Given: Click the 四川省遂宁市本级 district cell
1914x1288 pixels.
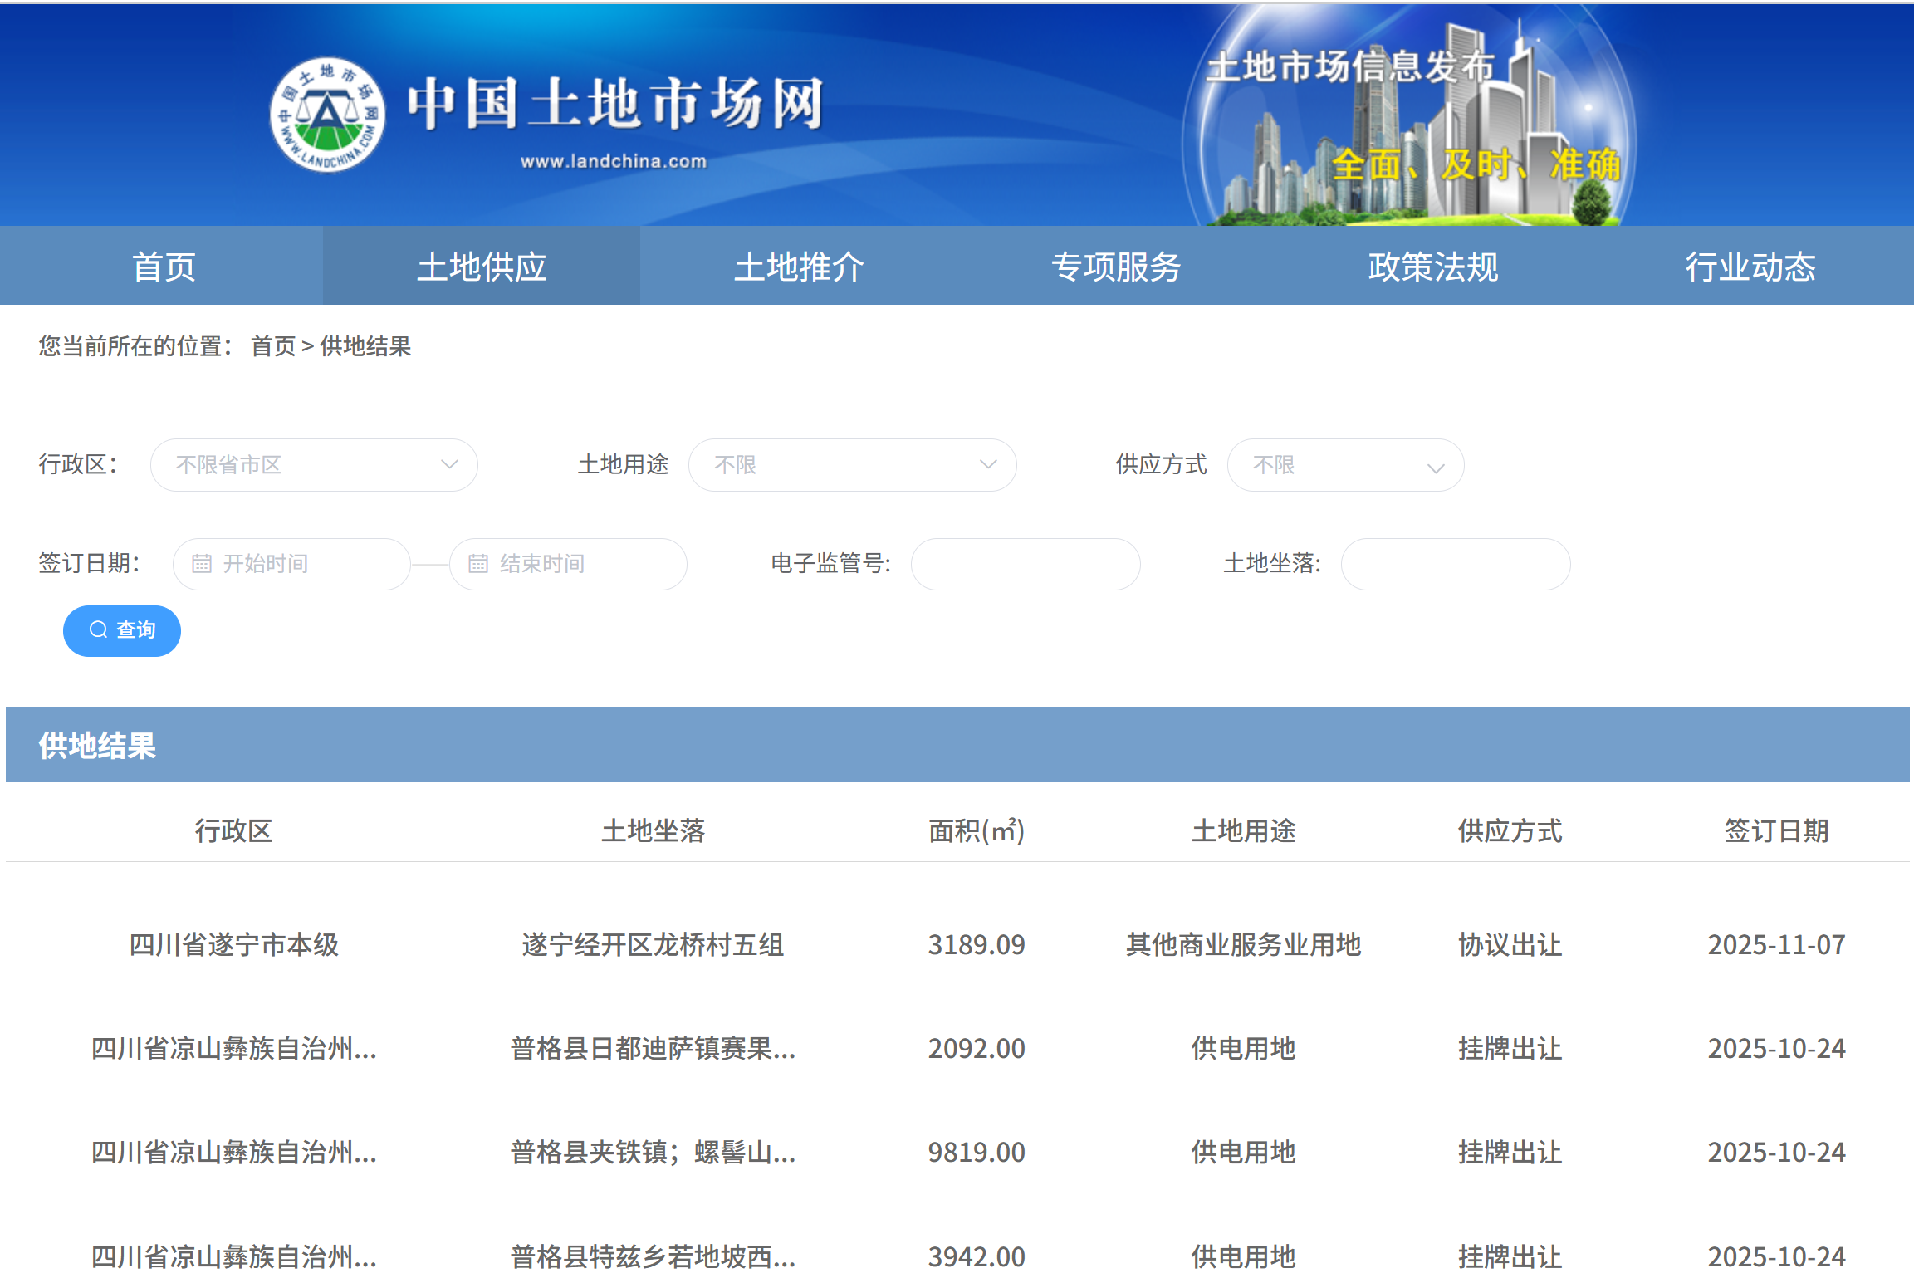Looking at the screenshot, I should [233, 944].
